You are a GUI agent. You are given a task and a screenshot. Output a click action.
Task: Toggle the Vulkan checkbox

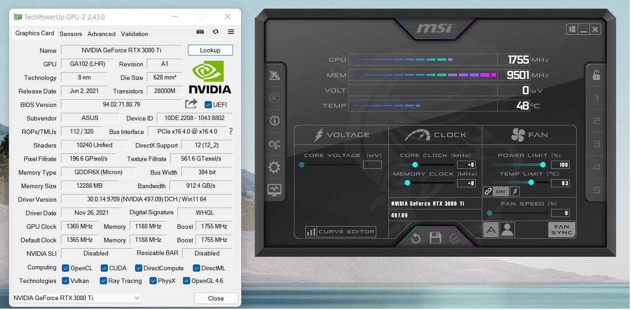65,281
